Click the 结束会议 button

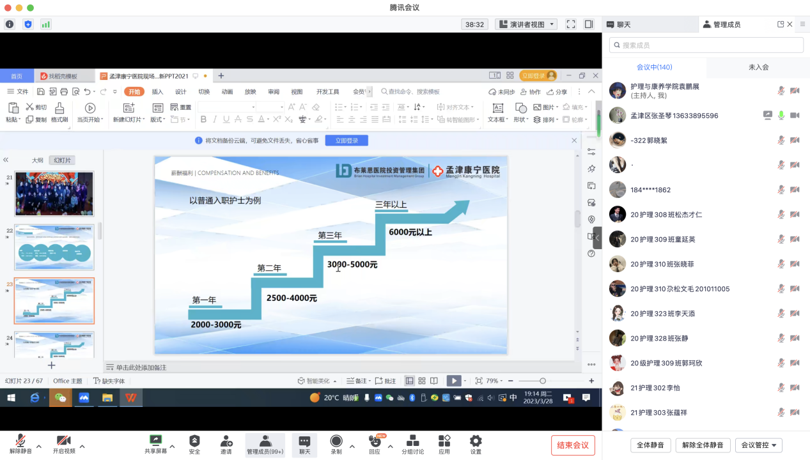(x=573, y=445)
